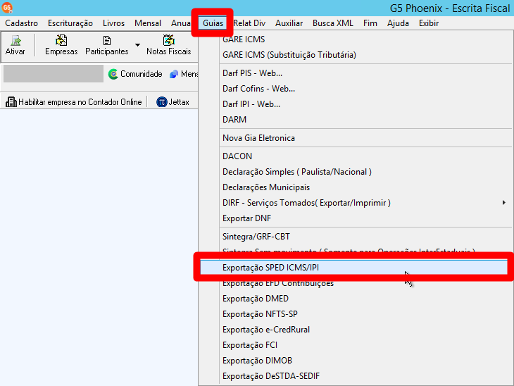Open the Auxiliar menu
Viewport: 514px width, 386px height.
click(289, 23)
